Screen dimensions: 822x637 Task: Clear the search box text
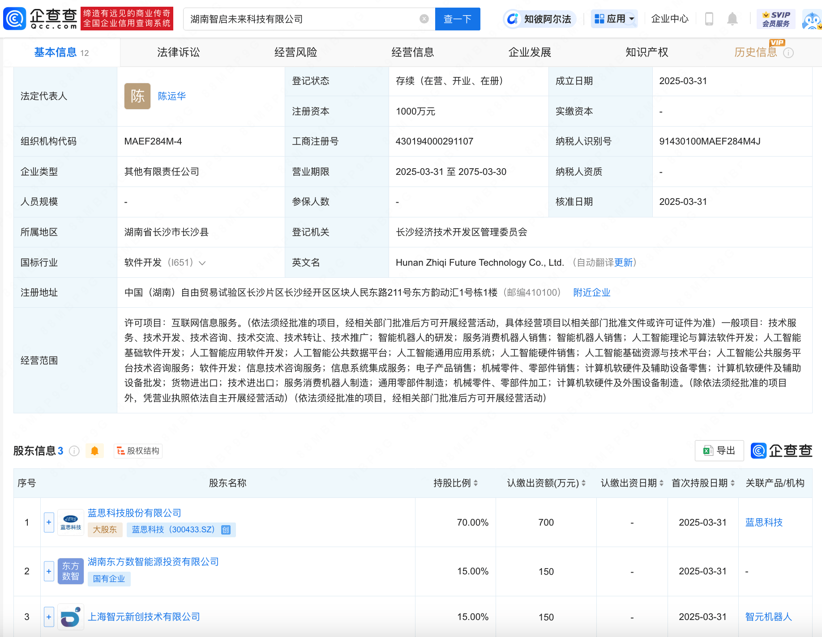click(x=424, y=19)
